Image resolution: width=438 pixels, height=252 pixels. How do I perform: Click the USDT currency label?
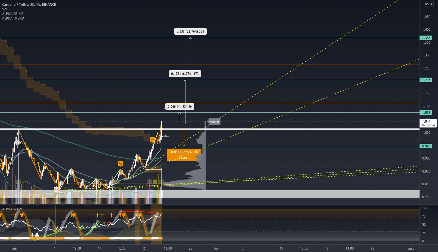pos(429,4)
